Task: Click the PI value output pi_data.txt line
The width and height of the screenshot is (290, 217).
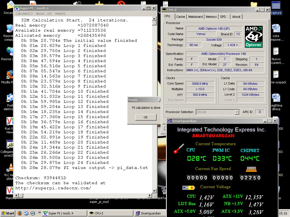Action: [x=84, y=168]
